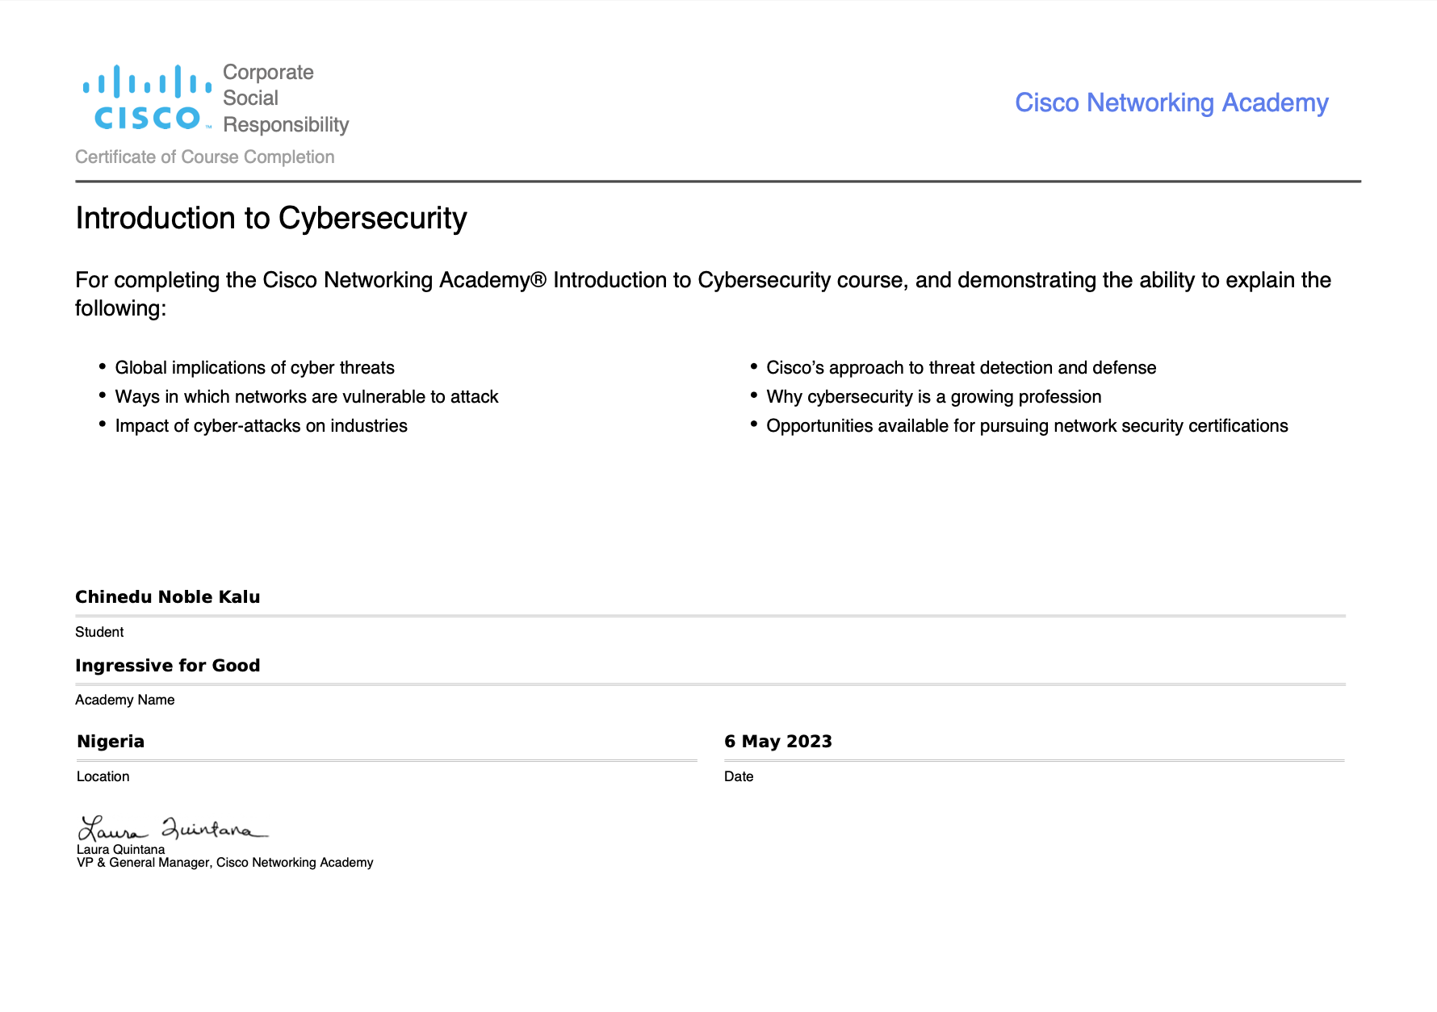The width and height of the screenshot is (1437, 1012).
Task: Click the Cisco Networking Academy heading link
Action: tap(1171, 102)
